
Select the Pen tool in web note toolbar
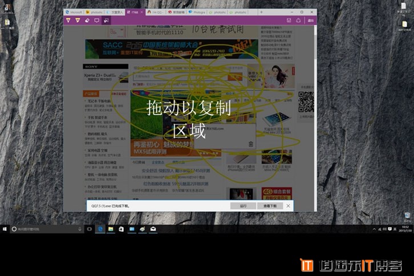pyautogui.click(x=68, y=21)
